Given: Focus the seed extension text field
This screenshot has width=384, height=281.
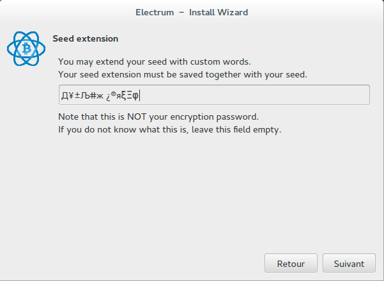Looking at the screenshot, I should click(213, 95).
